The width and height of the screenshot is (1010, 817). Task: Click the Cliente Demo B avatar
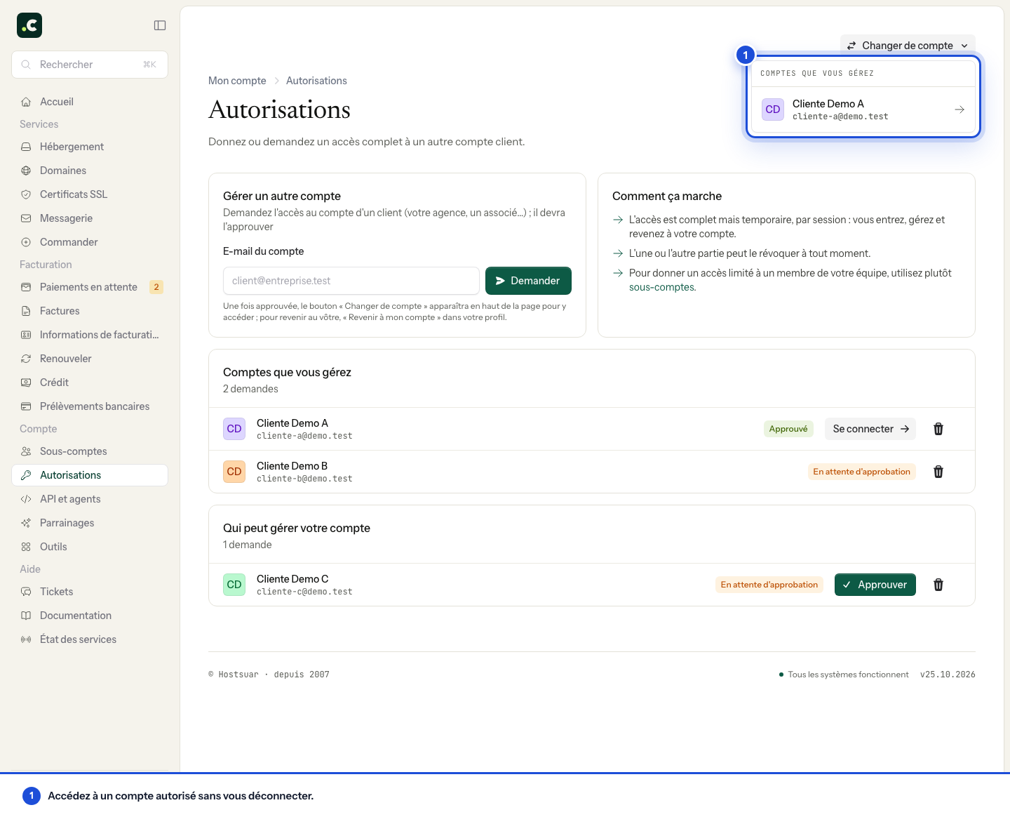coord(234,472)
